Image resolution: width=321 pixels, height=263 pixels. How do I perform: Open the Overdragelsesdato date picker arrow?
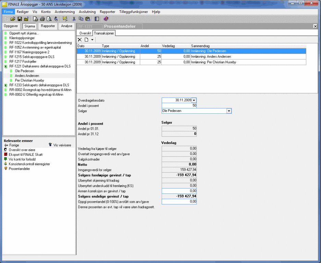click(x=194, y=100)
